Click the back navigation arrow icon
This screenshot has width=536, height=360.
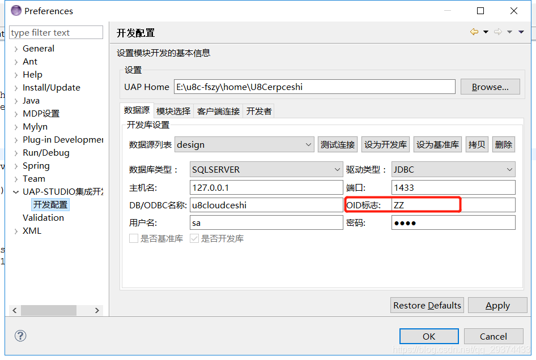pos(474,32)
